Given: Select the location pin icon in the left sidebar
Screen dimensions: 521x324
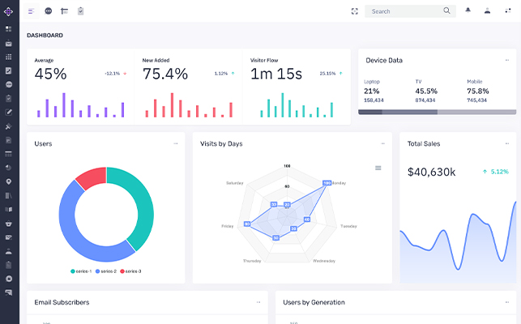Looking at the screenshot, I should (9, 181).
